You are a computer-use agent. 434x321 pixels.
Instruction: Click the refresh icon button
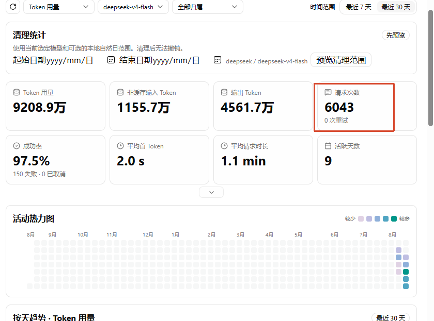coord(13,7)
